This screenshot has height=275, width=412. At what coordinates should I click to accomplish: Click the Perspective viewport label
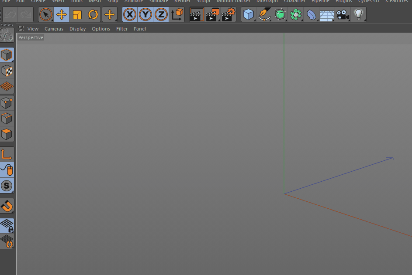31,37
